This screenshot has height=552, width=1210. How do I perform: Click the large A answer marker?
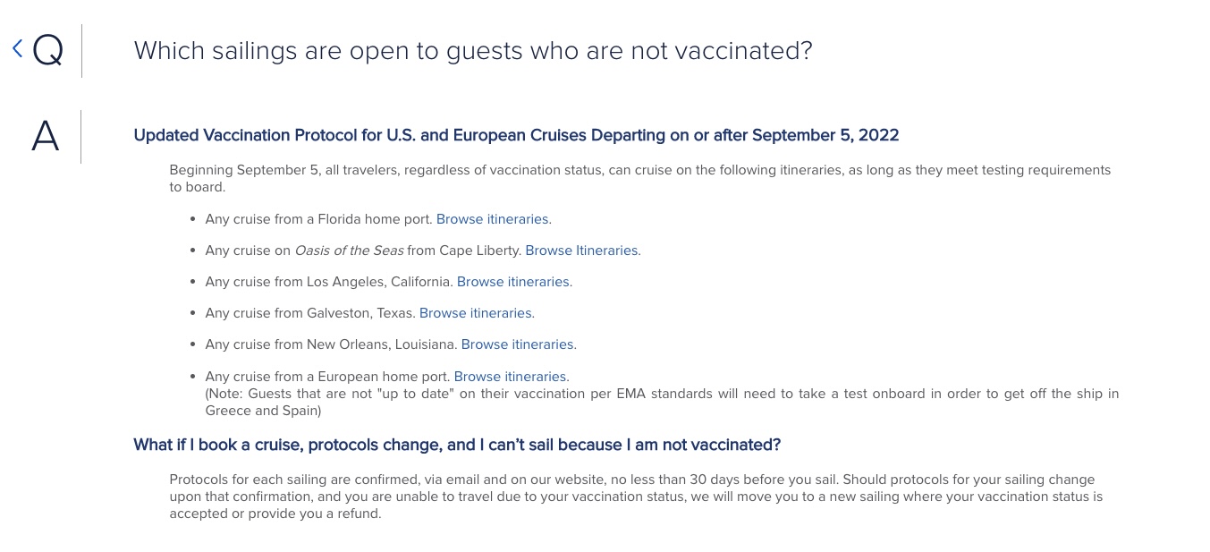[x=46, y=136]
